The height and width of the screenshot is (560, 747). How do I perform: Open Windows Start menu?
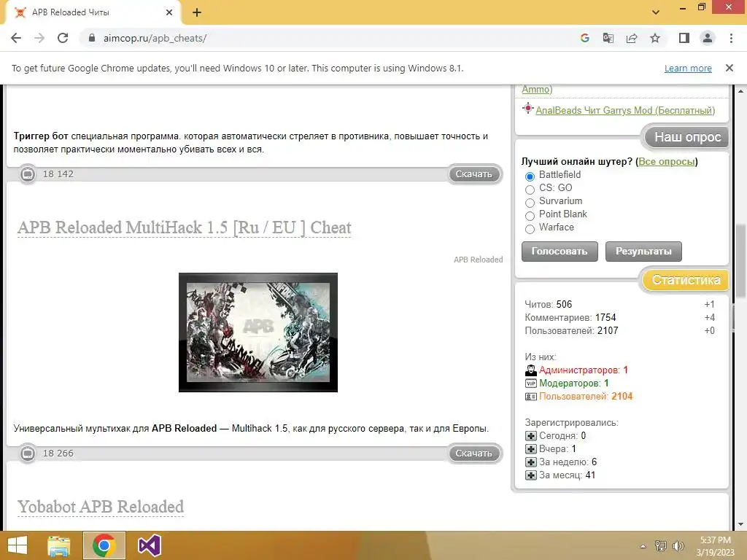[18, 545]
